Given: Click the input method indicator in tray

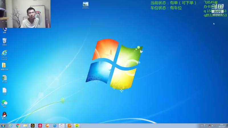Looking at the screenshot, I should (x=202, y=126).
